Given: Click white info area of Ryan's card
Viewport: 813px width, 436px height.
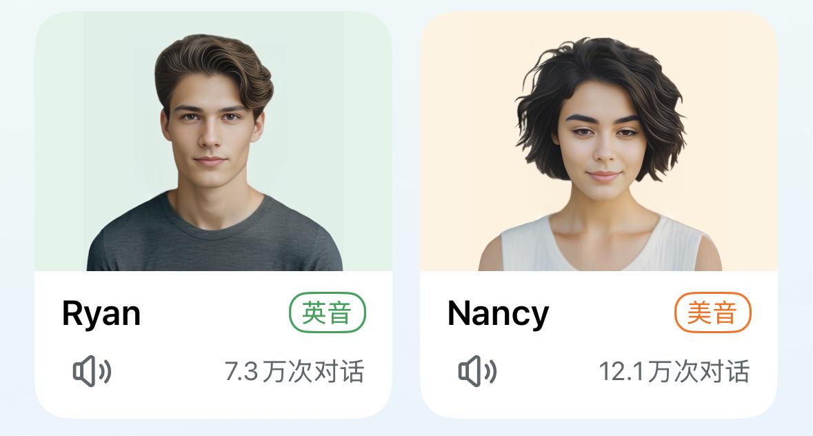Looking at the screenshot, I should (213, 343).
